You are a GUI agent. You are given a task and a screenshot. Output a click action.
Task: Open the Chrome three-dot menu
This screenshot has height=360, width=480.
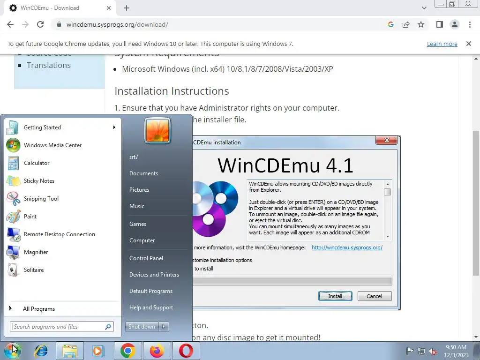click(x=470, y=24)
